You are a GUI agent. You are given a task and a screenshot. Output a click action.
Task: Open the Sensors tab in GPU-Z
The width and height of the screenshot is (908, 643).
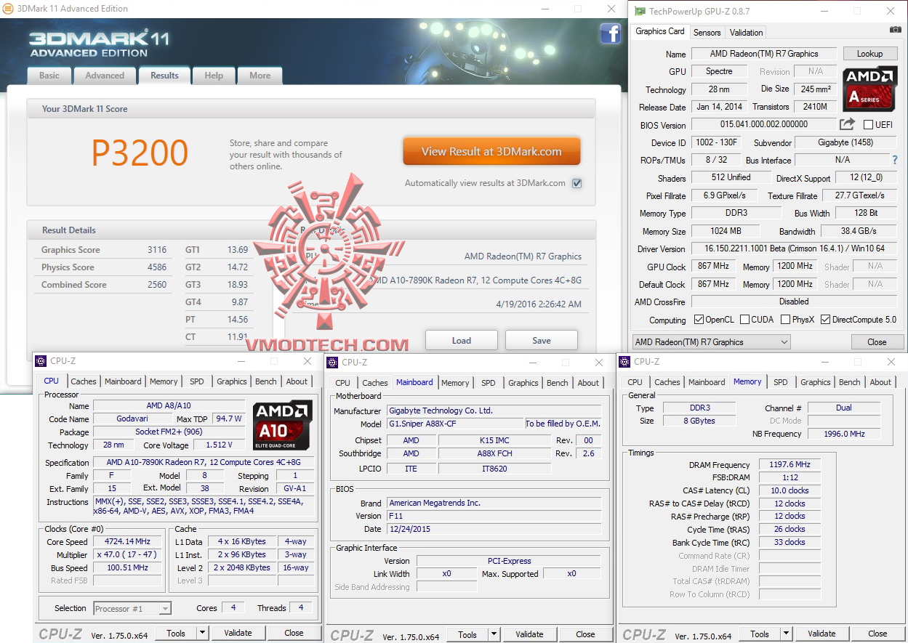[707, 33]
